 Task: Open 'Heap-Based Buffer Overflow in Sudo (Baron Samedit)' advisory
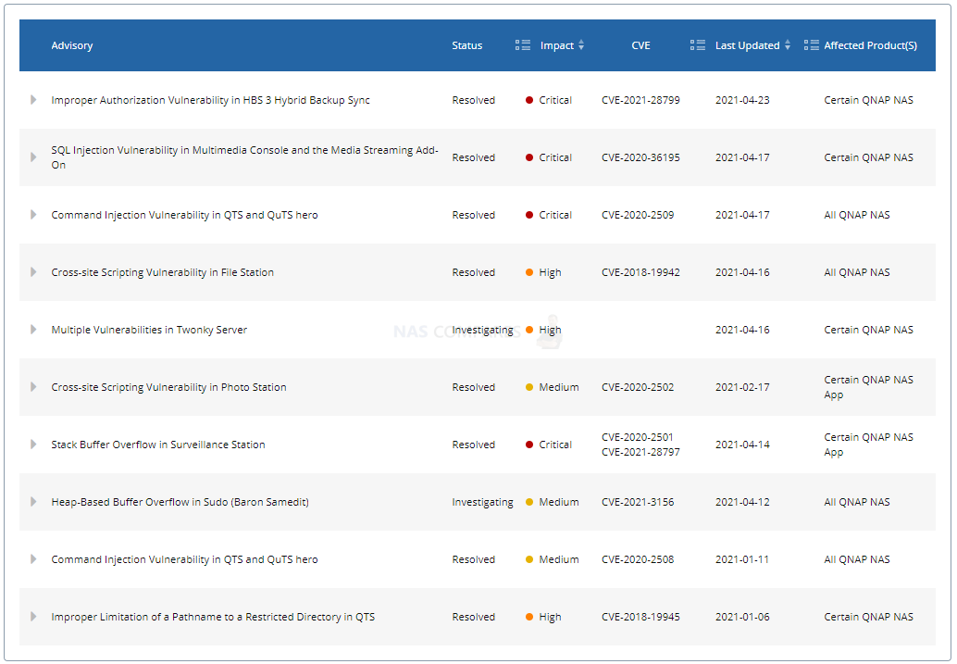click(180, 502)
